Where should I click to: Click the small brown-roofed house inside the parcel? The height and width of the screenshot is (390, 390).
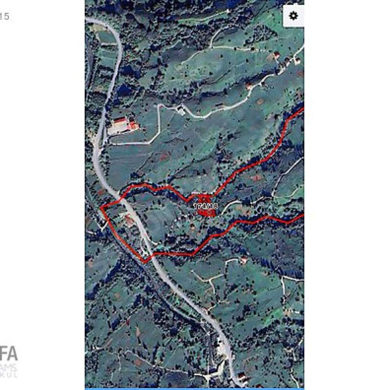click(192, 227)
